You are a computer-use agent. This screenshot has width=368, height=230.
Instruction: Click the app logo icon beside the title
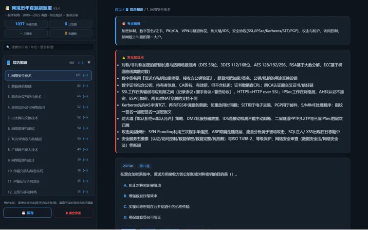(x=7, y=8)
